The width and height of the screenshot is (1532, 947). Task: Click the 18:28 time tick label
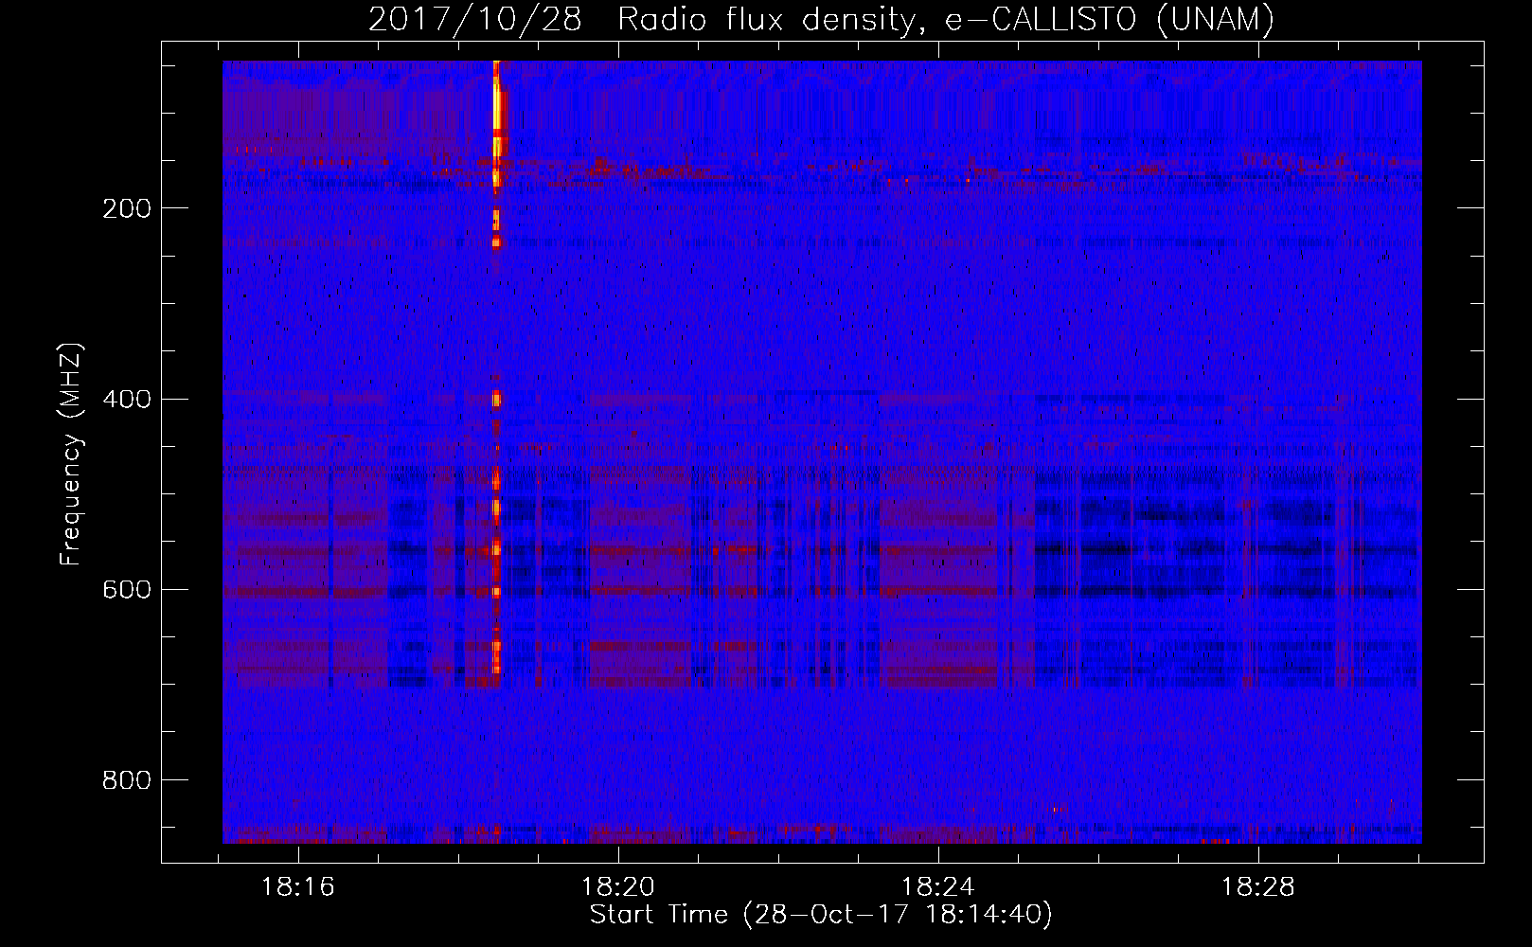[x=1258, y=887]
